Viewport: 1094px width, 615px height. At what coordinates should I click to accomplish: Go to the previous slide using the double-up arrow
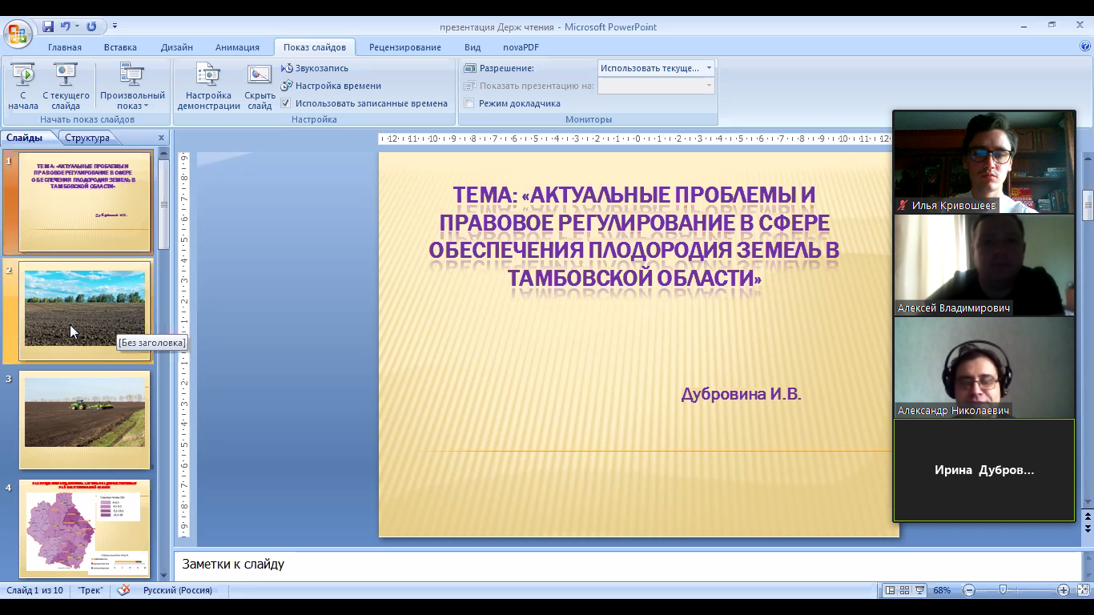tap(1088, 518)
